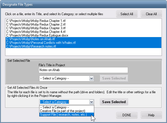Click the File's Title in Project field
Viewport: 167px width, 123px height.
click(83, 70)
